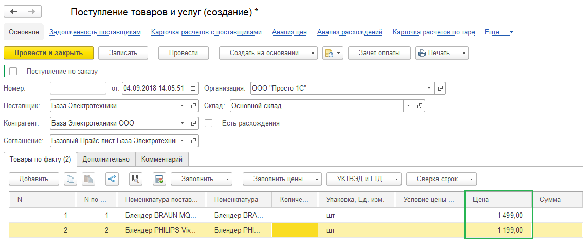Open the Организация record with its open icon

440,88
